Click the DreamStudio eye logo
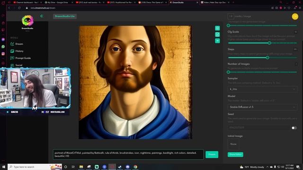This screenshot has height=170, width=303. pyautogui.click(x=27, y=20)
